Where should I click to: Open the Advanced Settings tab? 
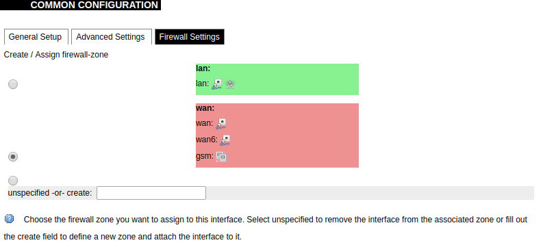point(112,37)
